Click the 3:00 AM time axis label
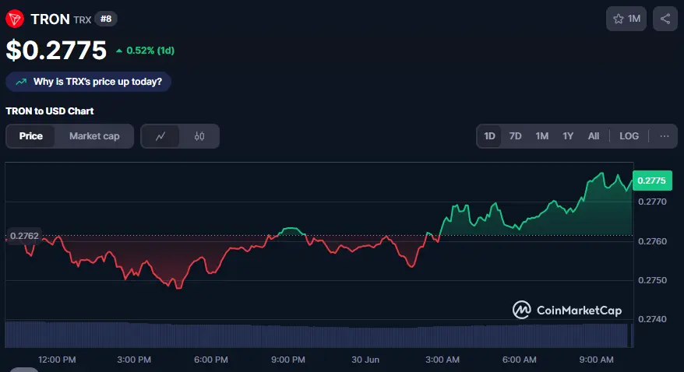The height and width of the screenshot is (372, 684). 442,360
